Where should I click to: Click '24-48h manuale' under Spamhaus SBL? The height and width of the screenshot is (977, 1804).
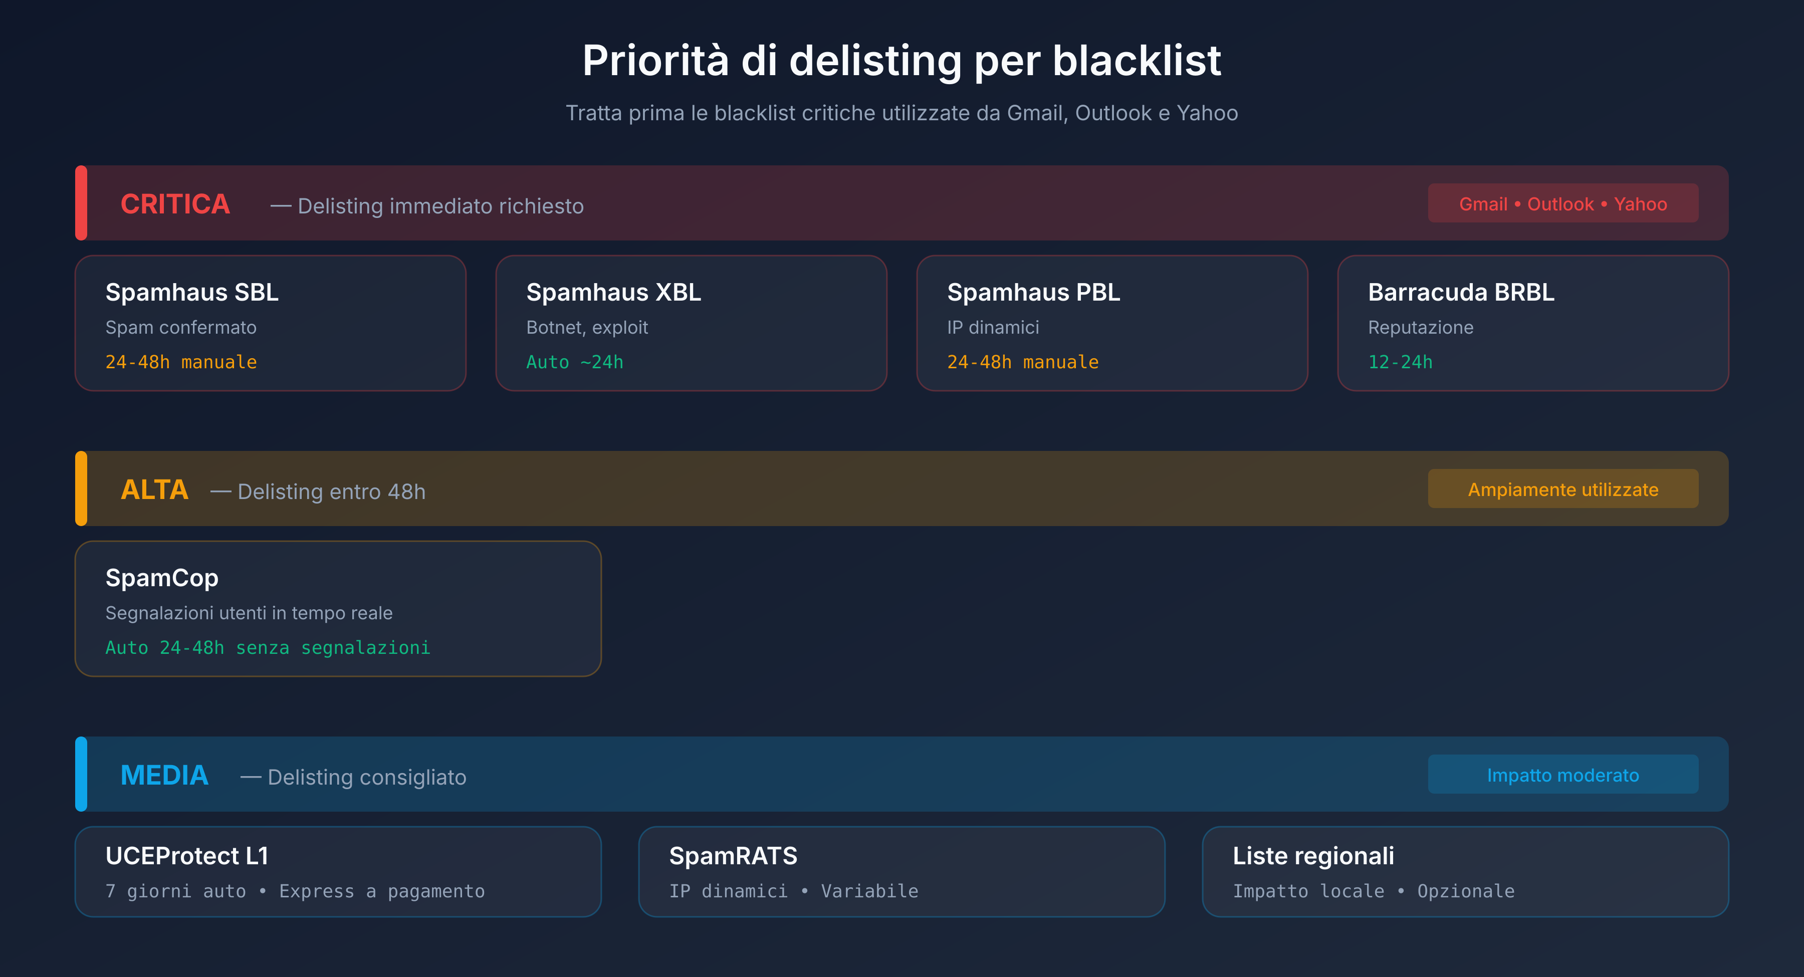181,362
